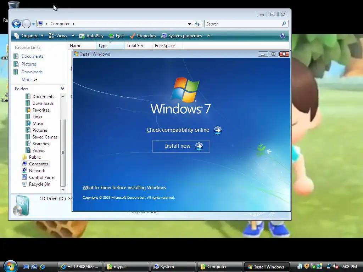The width and height of the screenshot is (363, 272).
Task: Click the Forward arrow in Explorer
Action: (26, 24)
